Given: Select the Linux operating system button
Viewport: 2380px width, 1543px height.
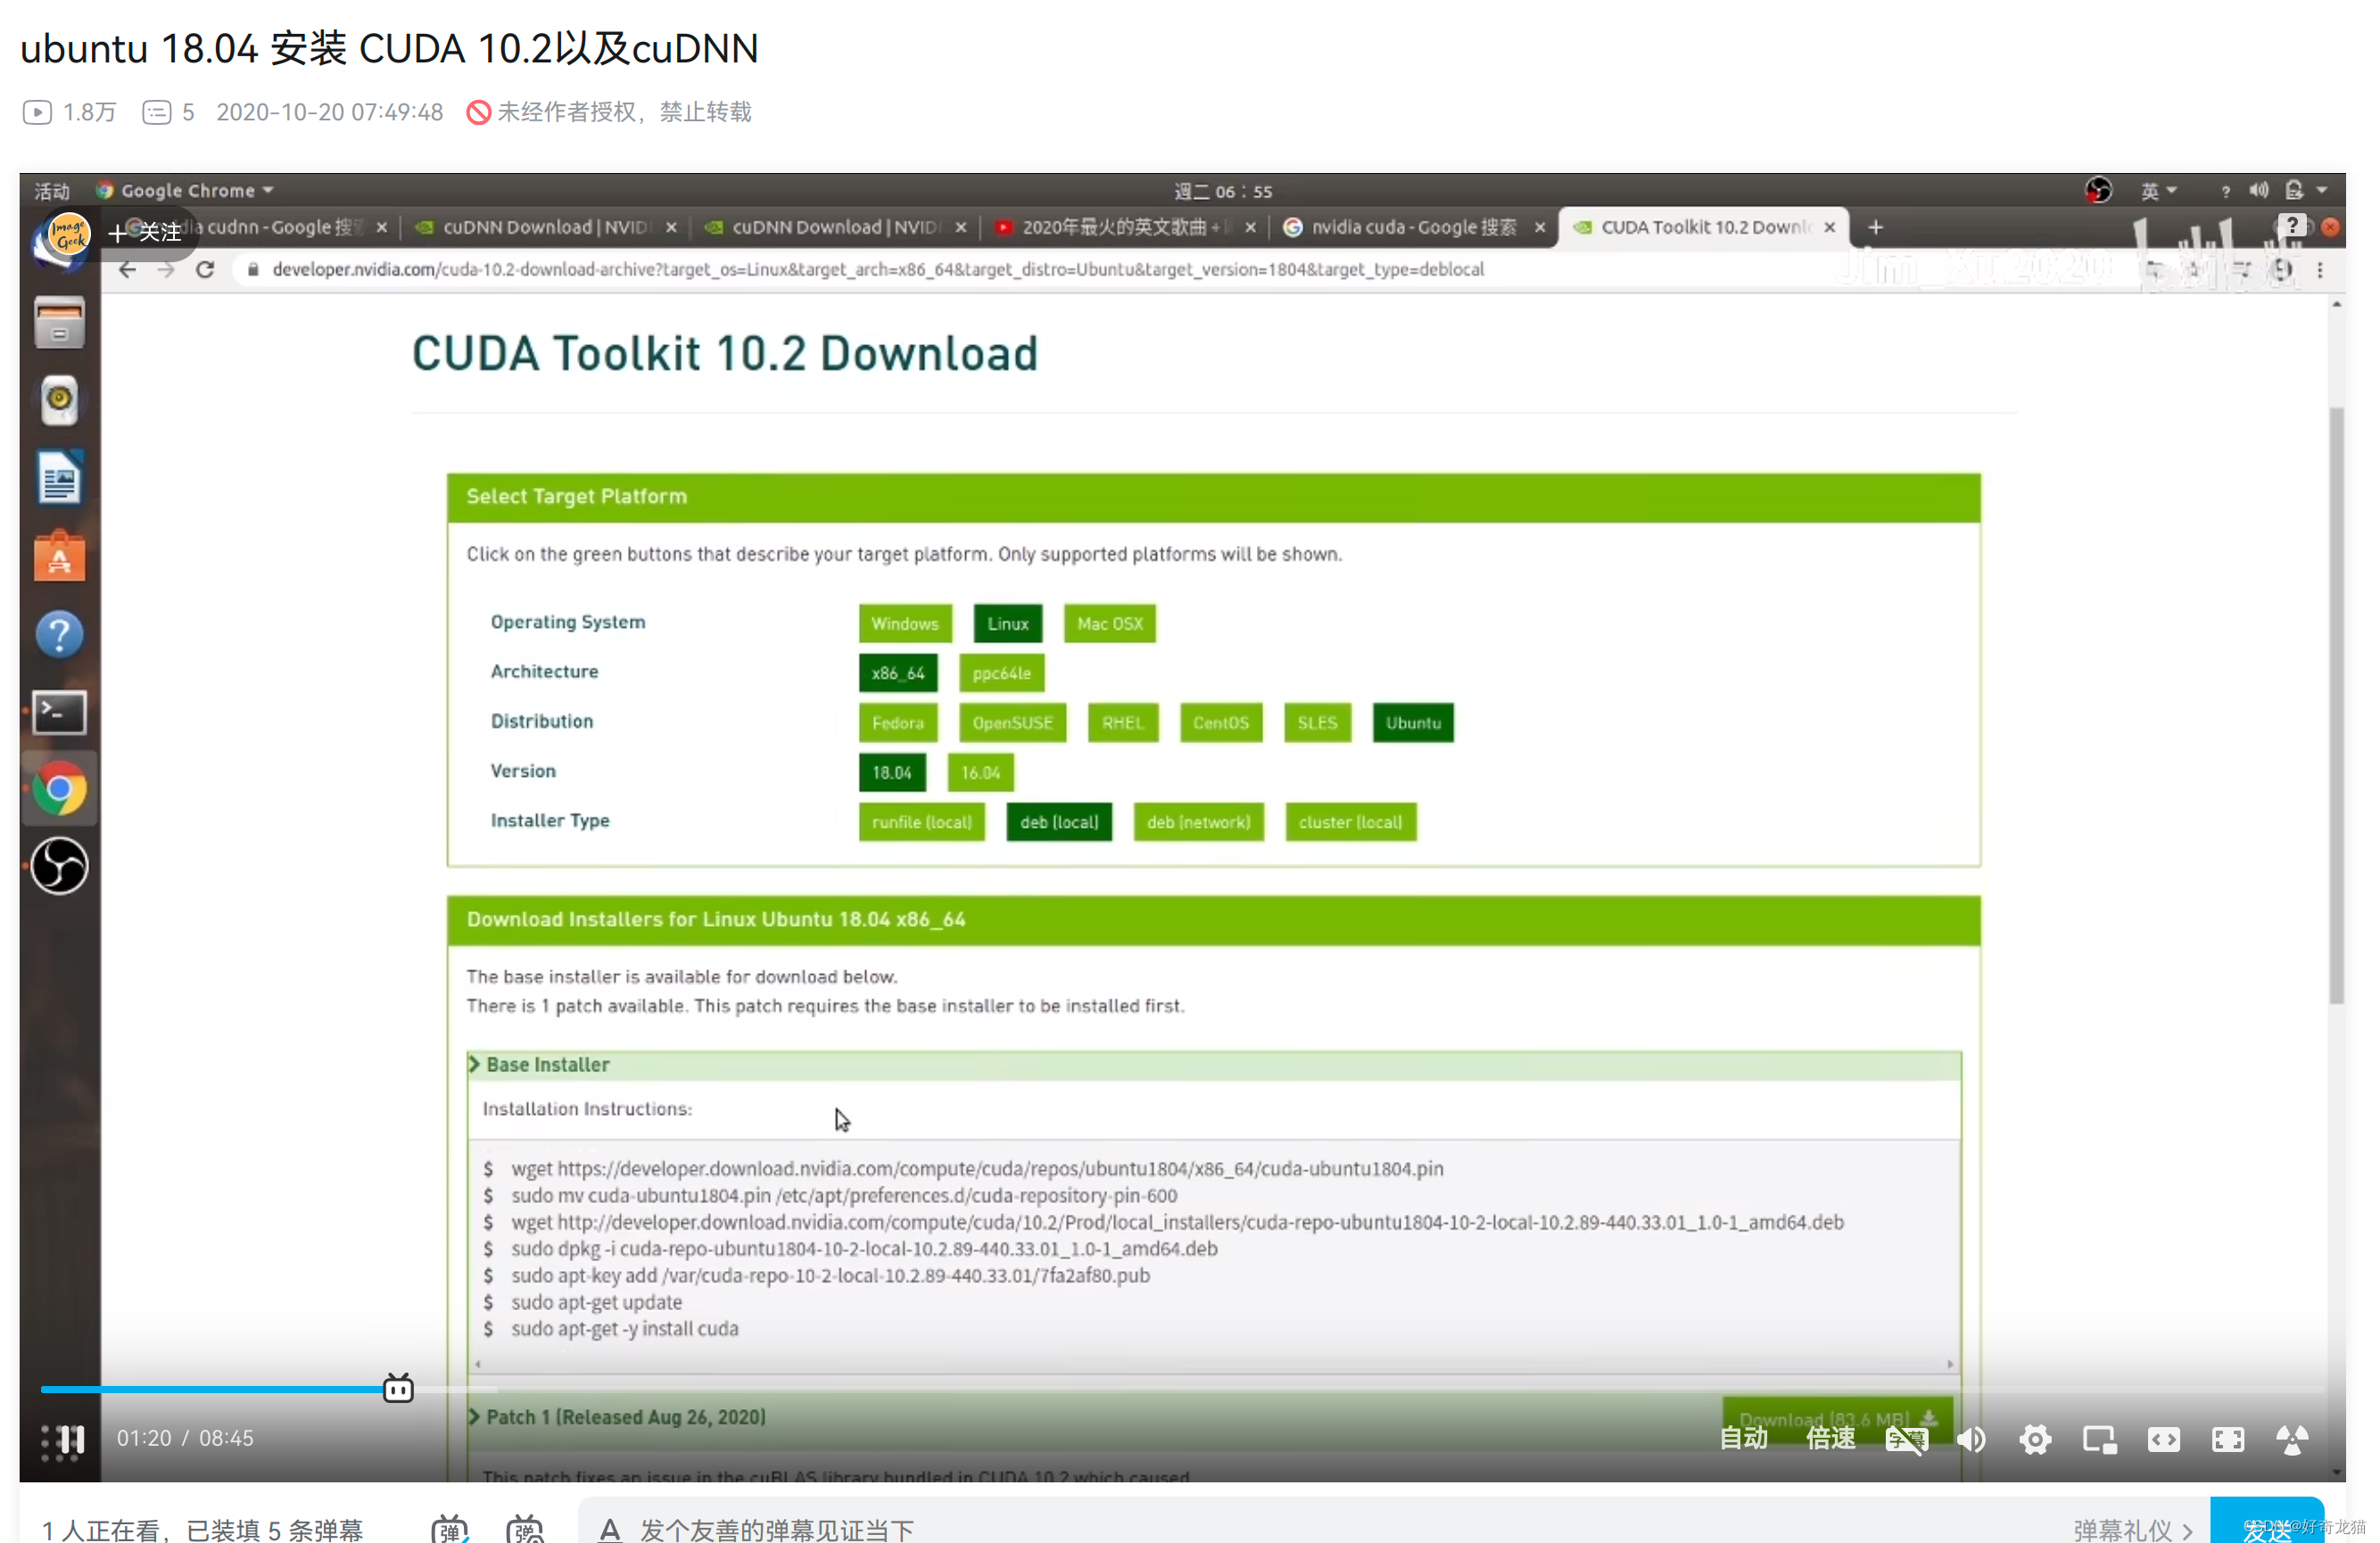Looking at the screenshot, I should (1008, 623).
